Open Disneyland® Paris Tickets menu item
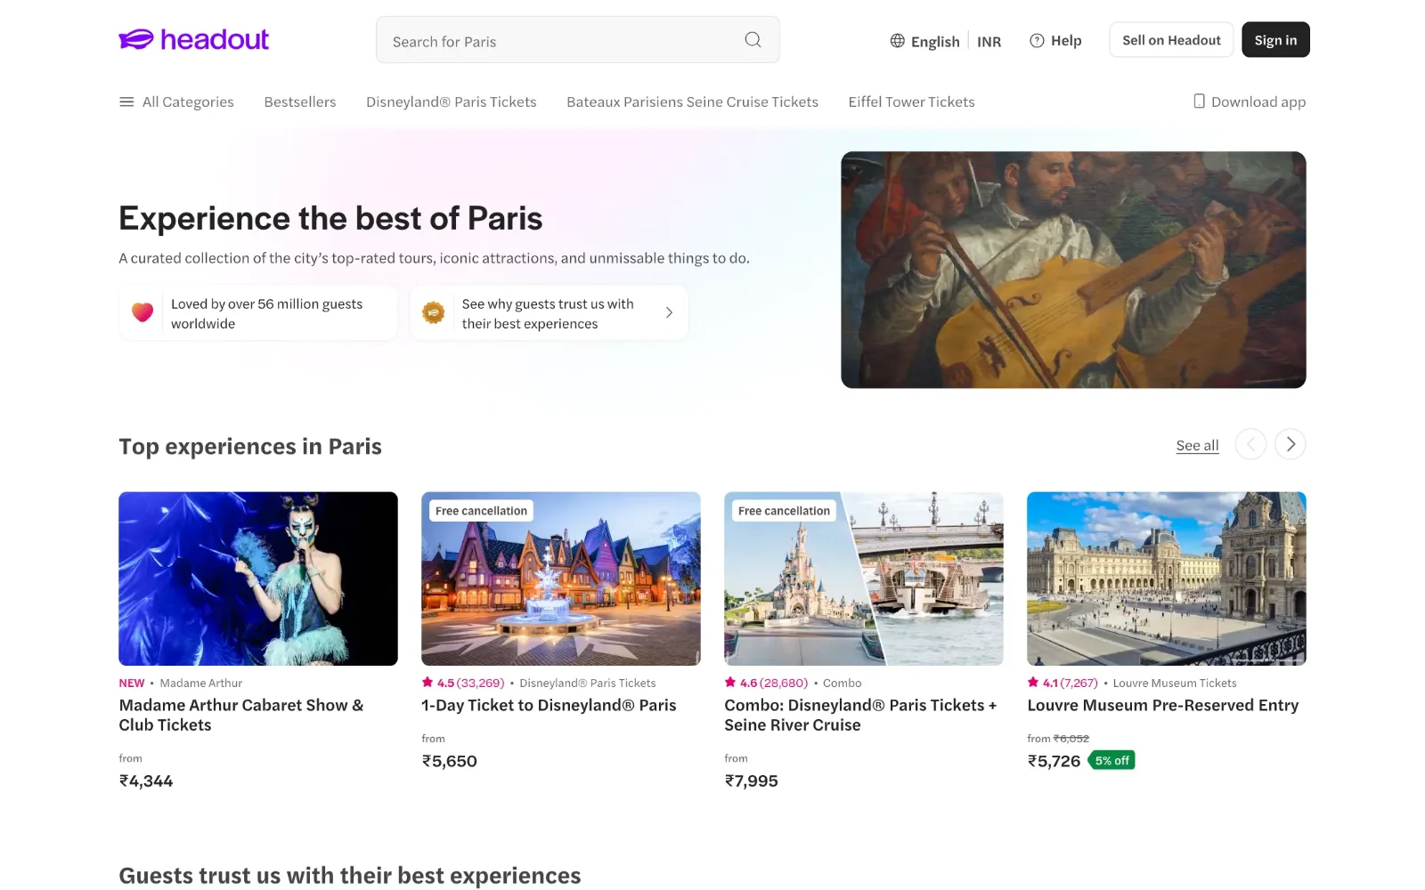The width and height of the screenshot is (1425, 890). [452, 102]
